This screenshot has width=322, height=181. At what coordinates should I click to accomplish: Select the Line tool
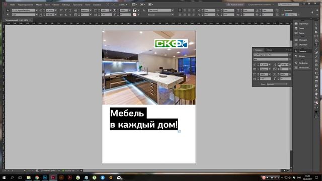316,48
